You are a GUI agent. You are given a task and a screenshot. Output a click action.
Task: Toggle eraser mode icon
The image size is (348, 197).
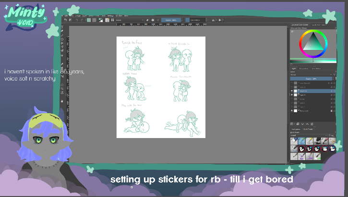[x=147, y=20]
